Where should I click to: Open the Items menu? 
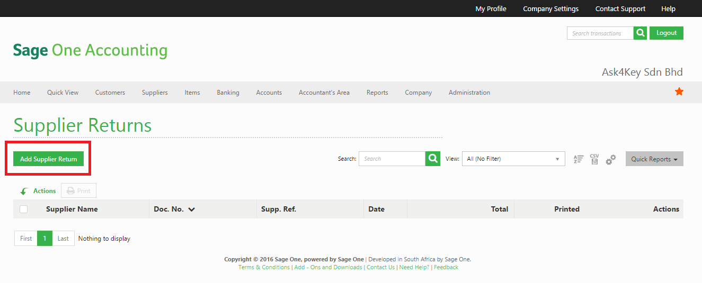pyautogui.click(x=192, y=93)
